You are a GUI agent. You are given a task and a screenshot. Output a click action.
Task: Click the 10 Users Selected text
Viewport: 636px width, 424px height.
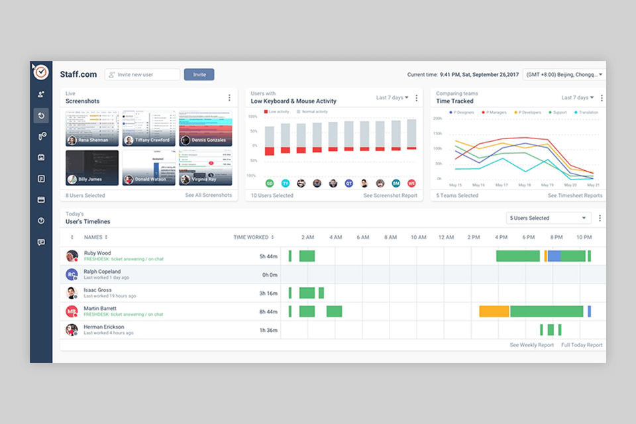tap(272, 195)
